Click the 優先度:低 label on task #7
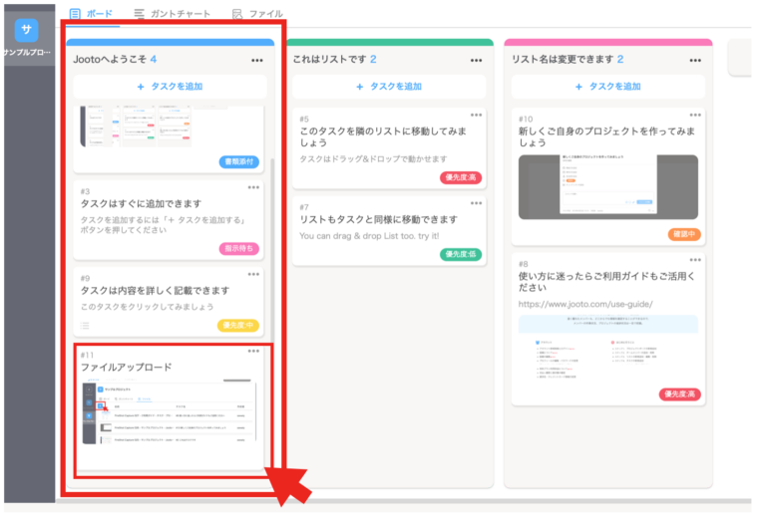This screenshot has width=766, height=518. (x=461, y=254)
